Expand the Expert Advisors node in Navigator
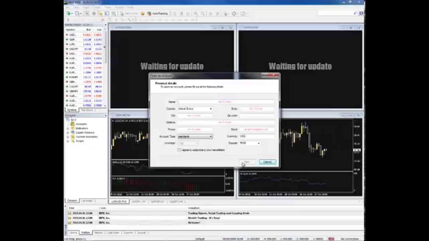429x241 pixels. click(68, 133)
